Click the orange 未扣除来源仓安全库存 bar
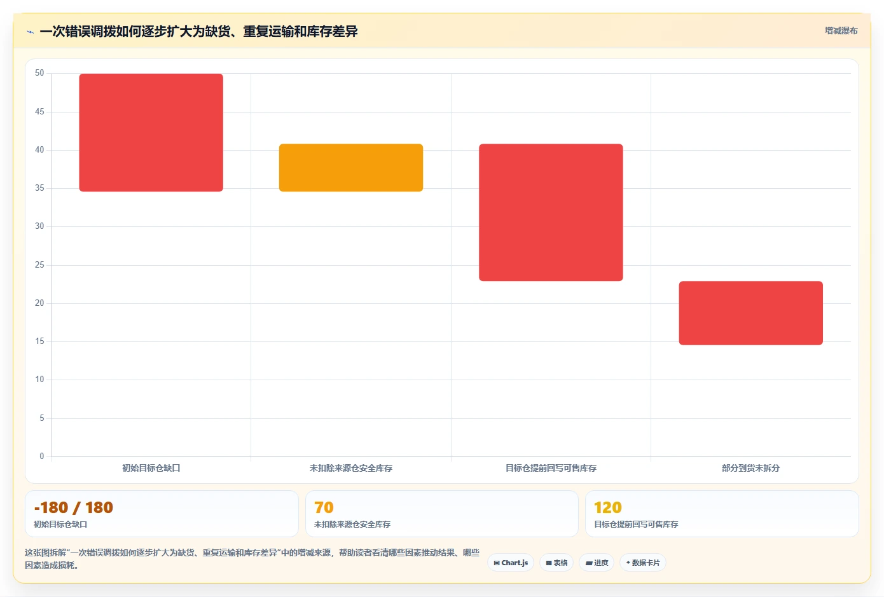 tap(351, 168)
